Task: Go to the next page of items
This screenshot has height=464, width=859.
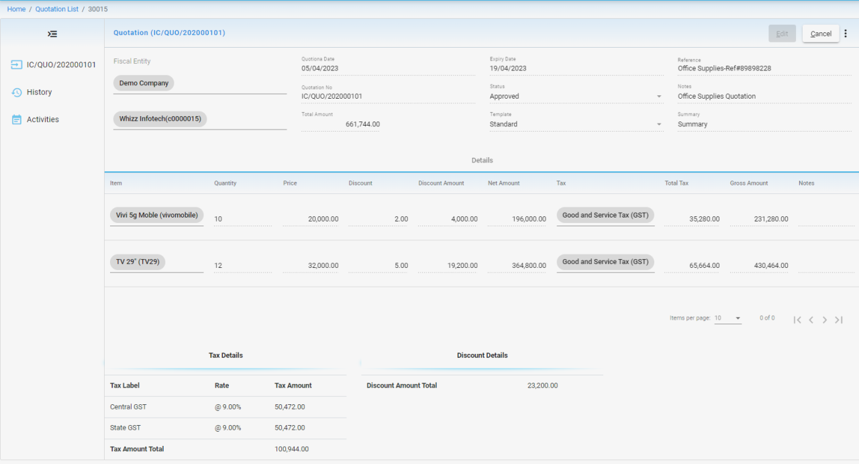Action: (x=825, y=320)
